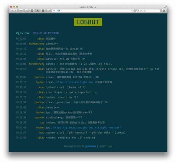This screenshot has height=164, width=176.
Task: Click hychen nick in the 19:05:17 row
Action: click(40, 82)
